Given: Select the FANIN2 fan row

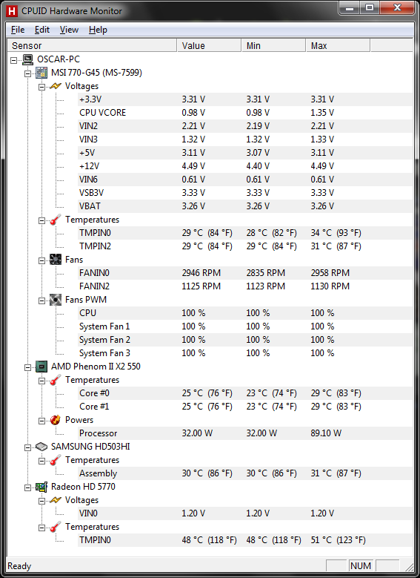Looking at the screenshot, I should pyautogui.click(x=245, y=286).
